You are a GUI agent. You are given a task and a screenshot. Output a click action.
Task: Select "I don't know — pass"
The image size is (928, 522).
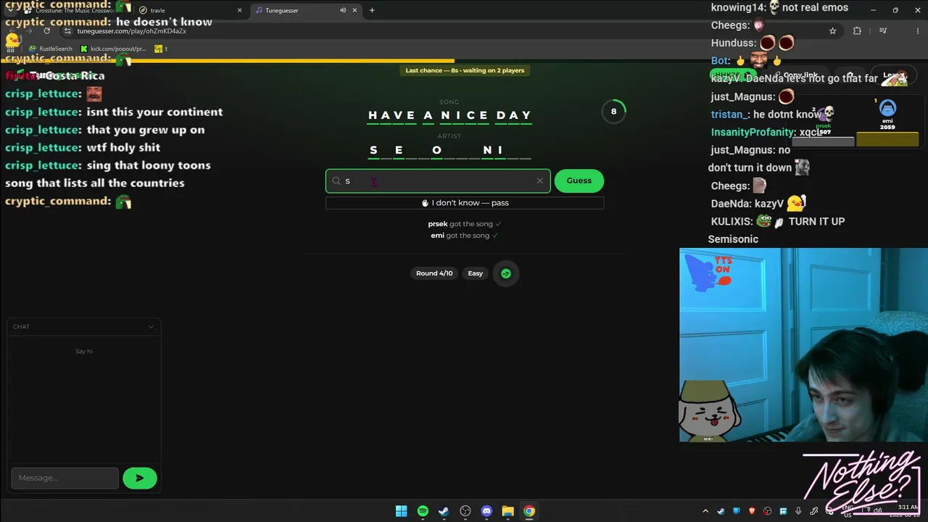click(465, 203)
